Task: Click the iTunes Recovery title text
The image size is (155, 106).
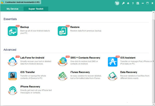Action: pyautogui.click(x=80, y=72)
